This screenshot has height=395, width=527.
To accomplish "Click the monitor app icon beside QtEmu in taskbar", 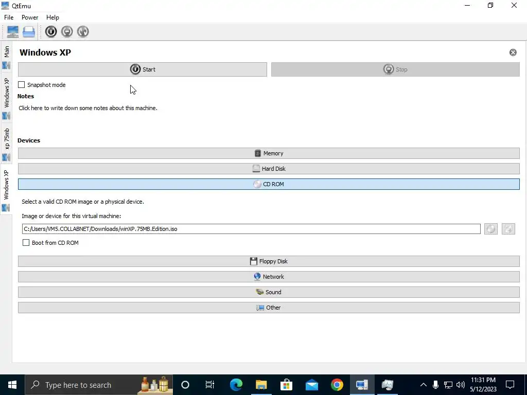I will coord(387,385).
